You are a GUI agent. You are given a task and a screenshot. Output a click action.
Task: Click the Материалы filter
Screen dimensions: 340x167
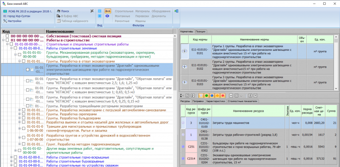coord(143,11)
